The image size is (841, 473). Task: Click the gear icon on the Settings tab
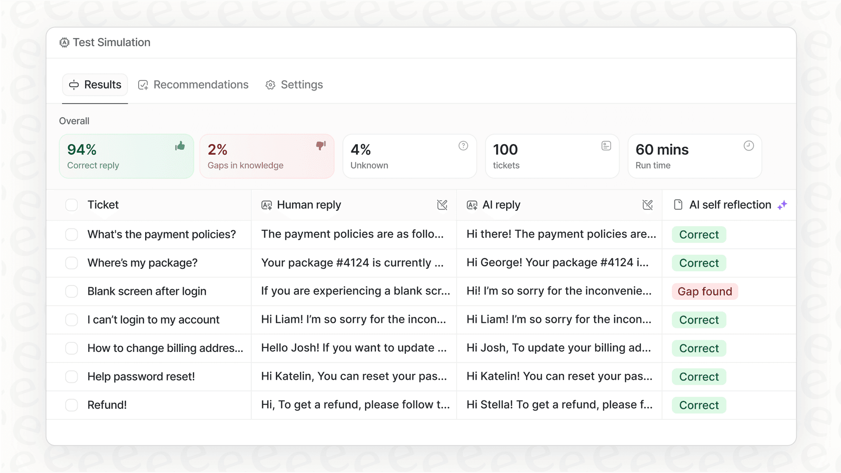270,85
